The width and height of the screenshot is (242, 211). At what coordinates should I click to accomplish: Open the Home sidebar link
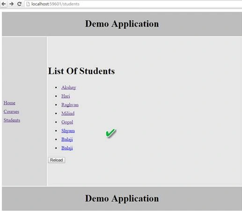point(9,103)
